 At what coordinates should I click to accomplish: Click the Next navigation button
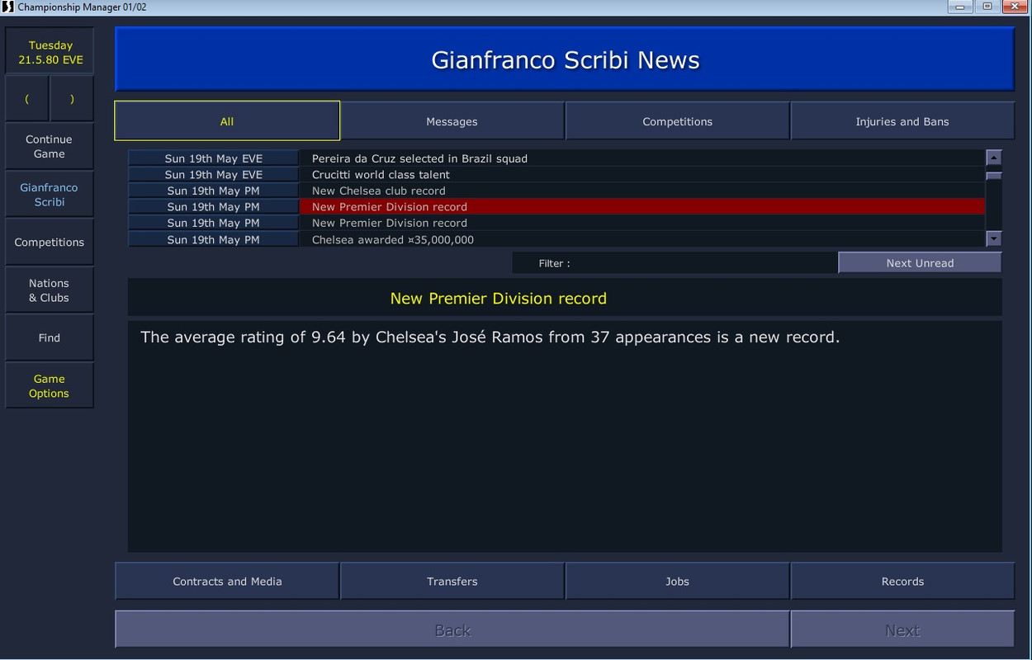click(902, 630)
